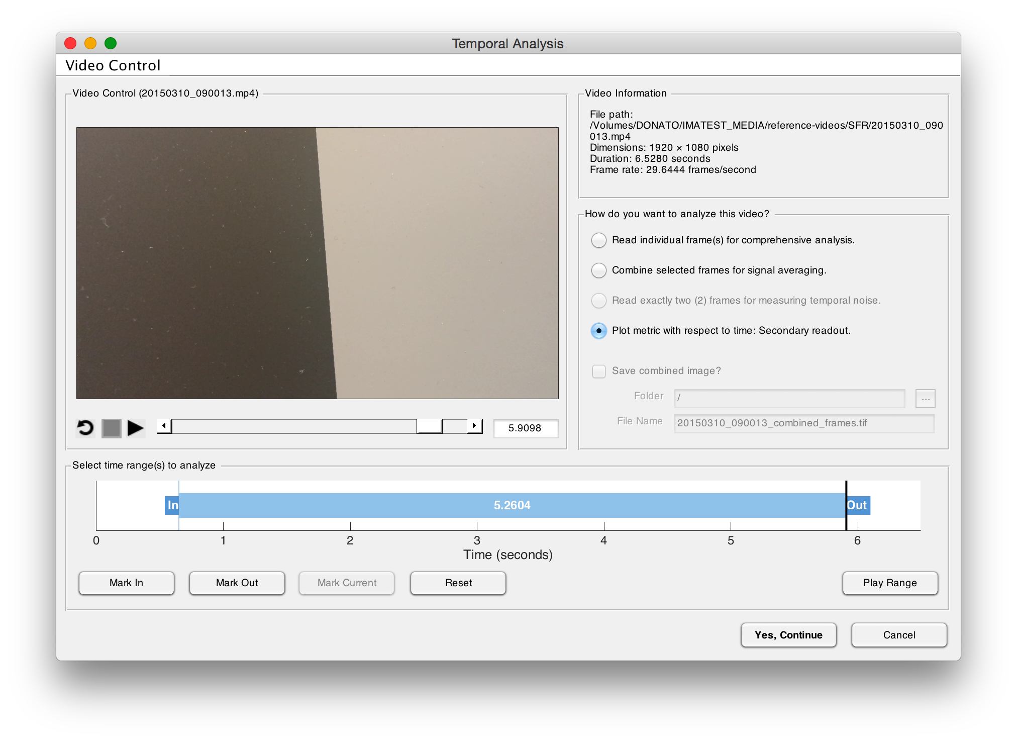Click the Time (seconds) axis label
Screen dimensions: 1017x741
(508, 555)
